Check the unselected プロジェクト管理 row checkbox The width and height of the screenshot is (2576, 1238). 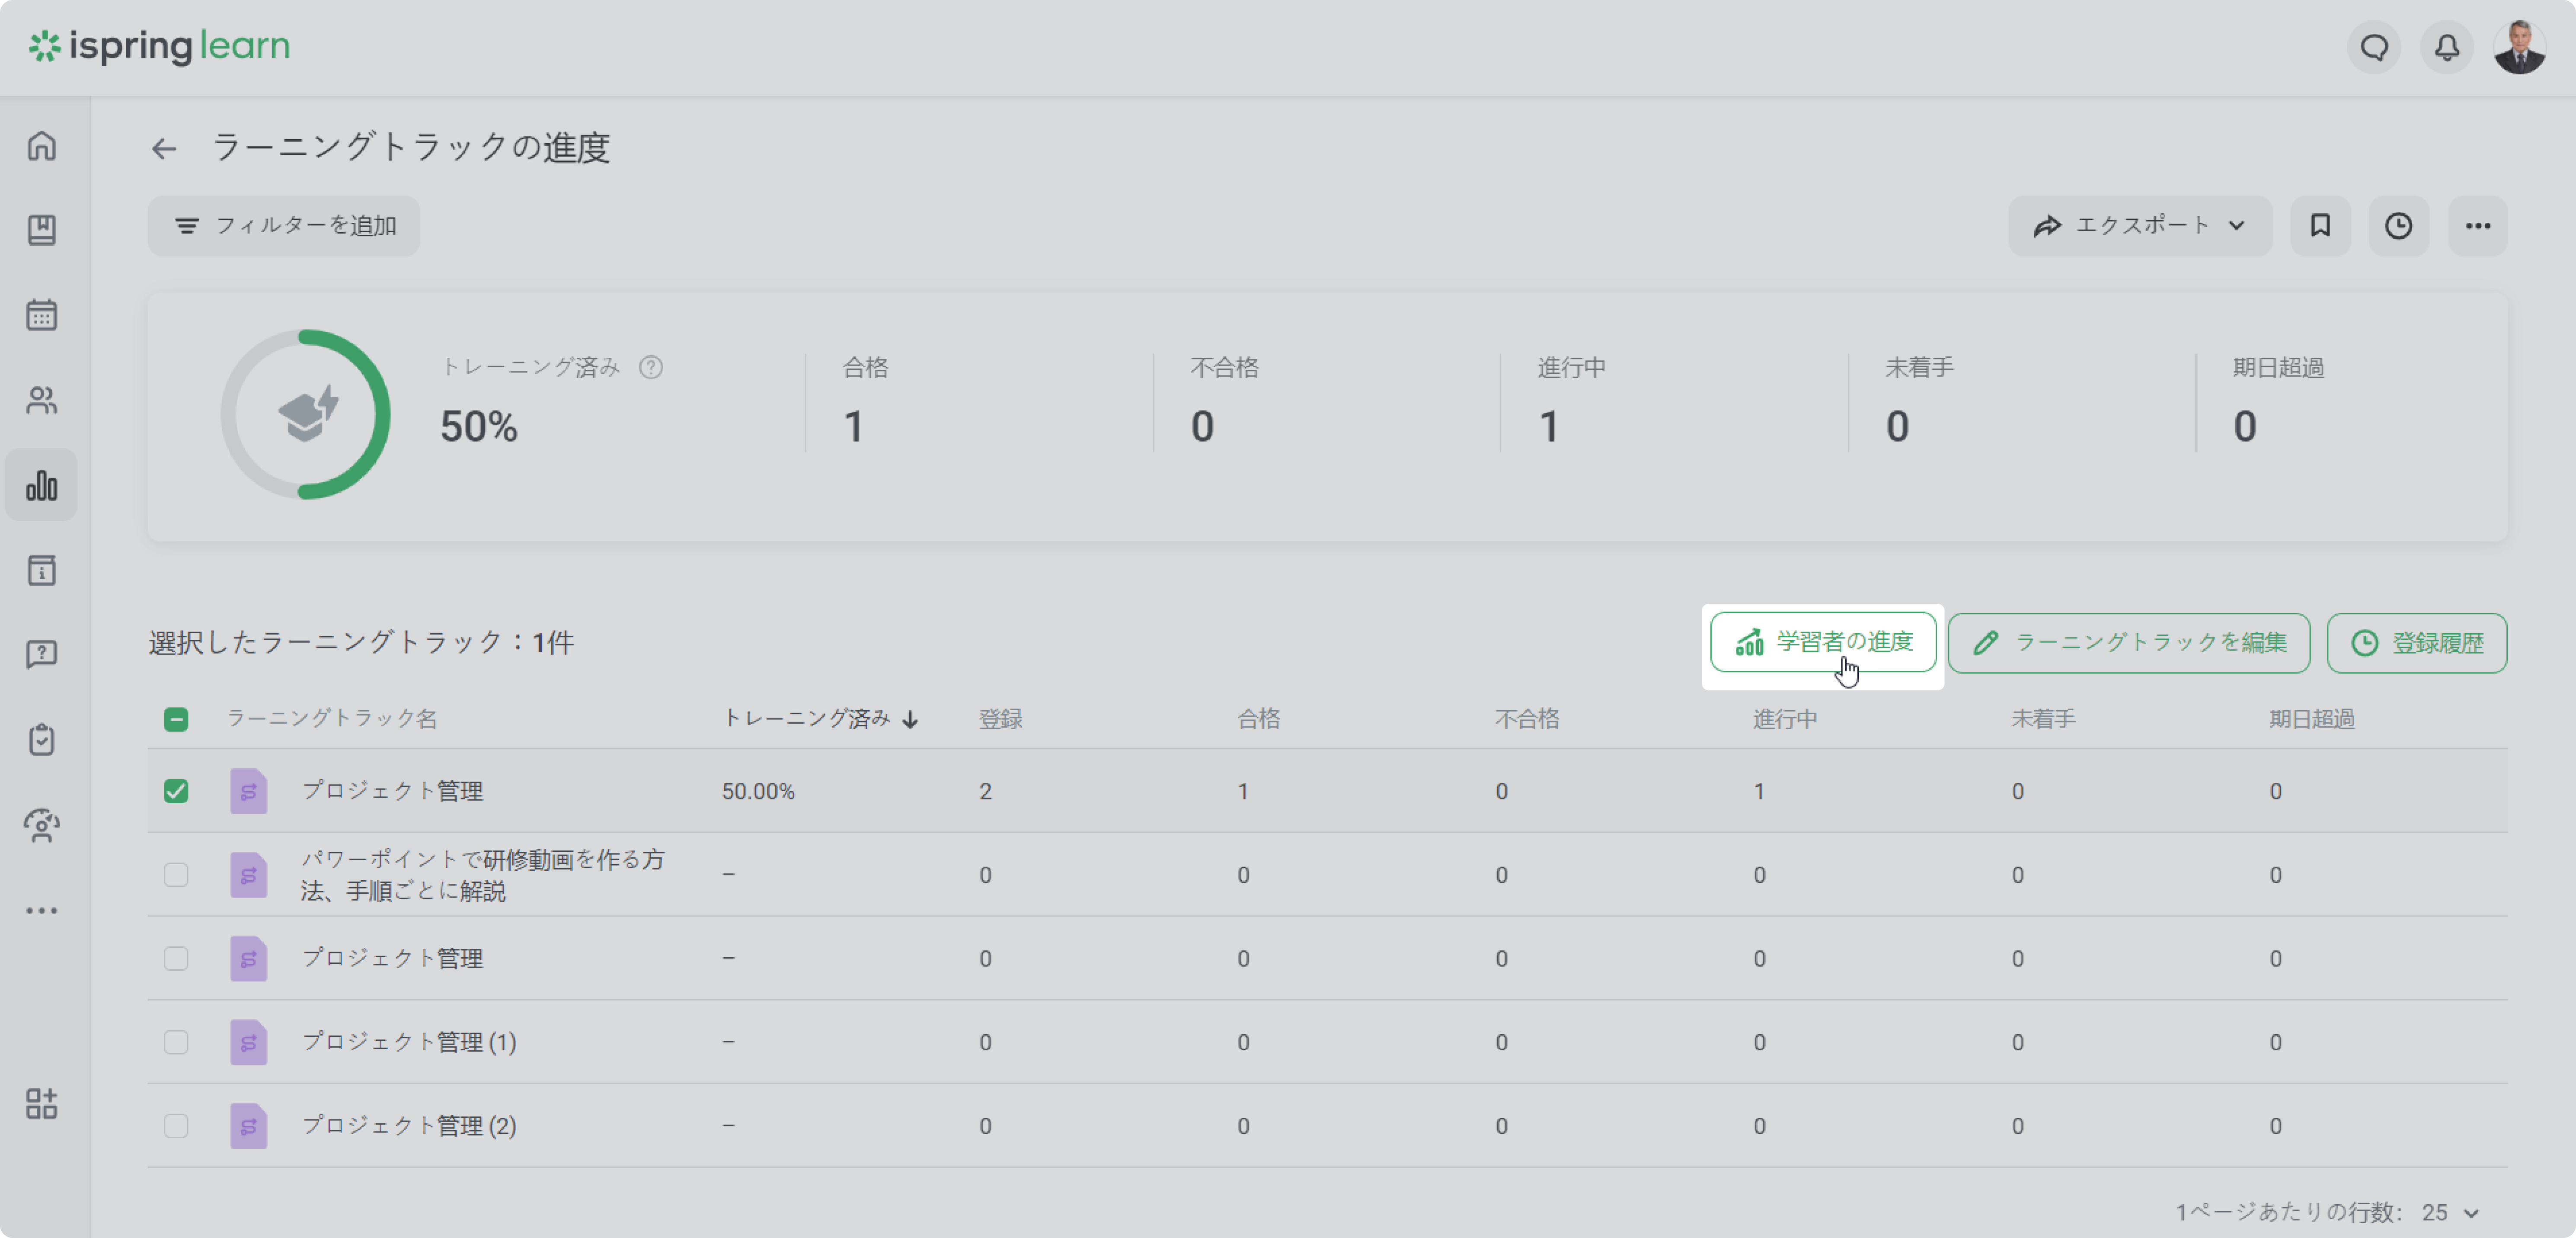click(x=176, y=959)
